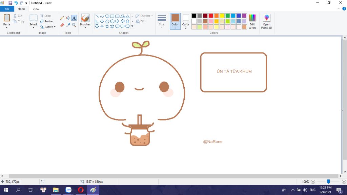
Task: Open File Explorer from the taskbar
Action: [x=56, y=190]
